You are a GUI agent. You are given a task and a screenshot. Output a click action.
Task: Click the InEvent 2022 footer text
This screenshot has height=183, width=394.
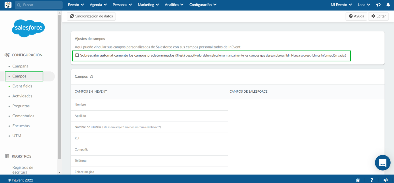point(20,180)
